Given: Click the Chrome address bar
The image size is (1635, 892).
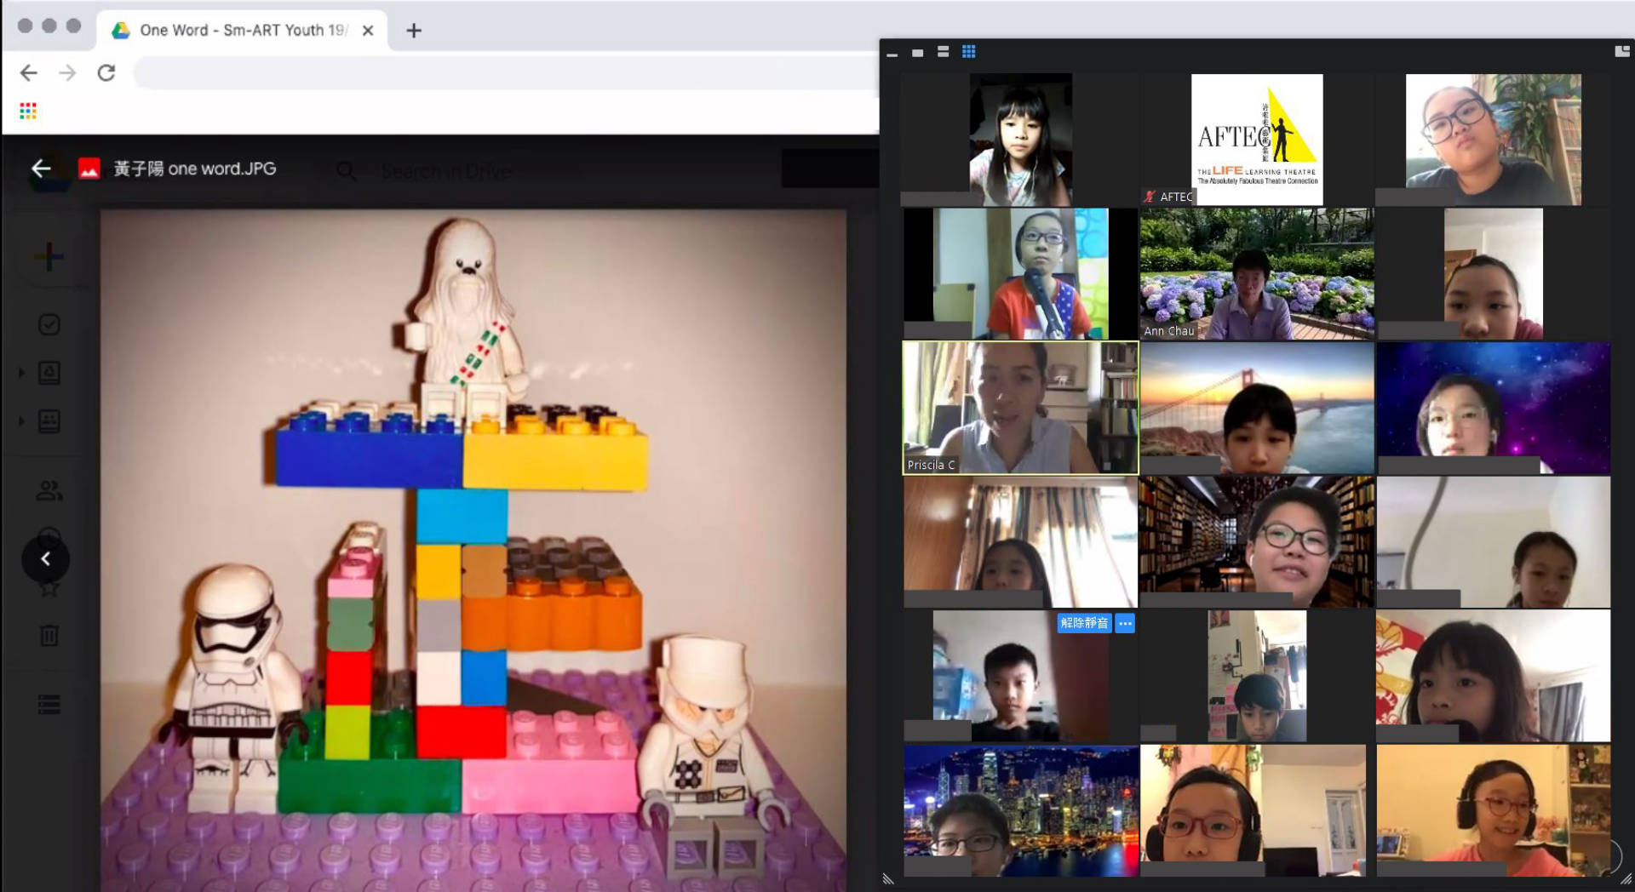Looking at the screenshot, I should click(506, 73).
